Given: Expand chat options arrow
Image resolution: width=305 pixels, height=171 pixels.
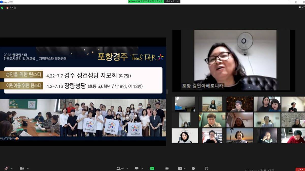Looking at the screenshot, I should (143, 168).
